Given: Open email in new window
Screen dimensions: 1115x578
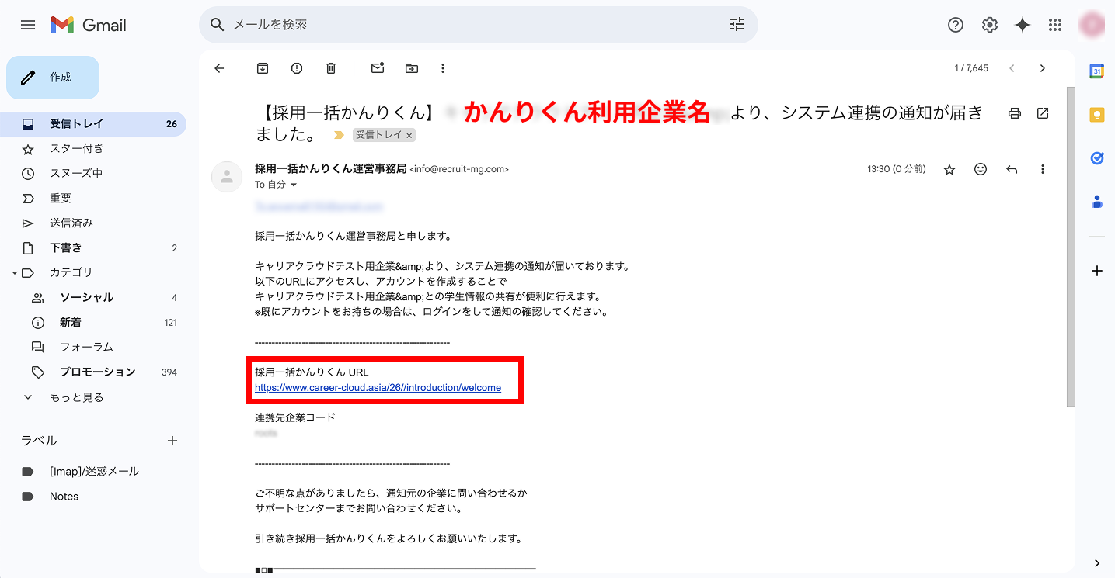Looking at the screenshot, I should click(1042, 113).
